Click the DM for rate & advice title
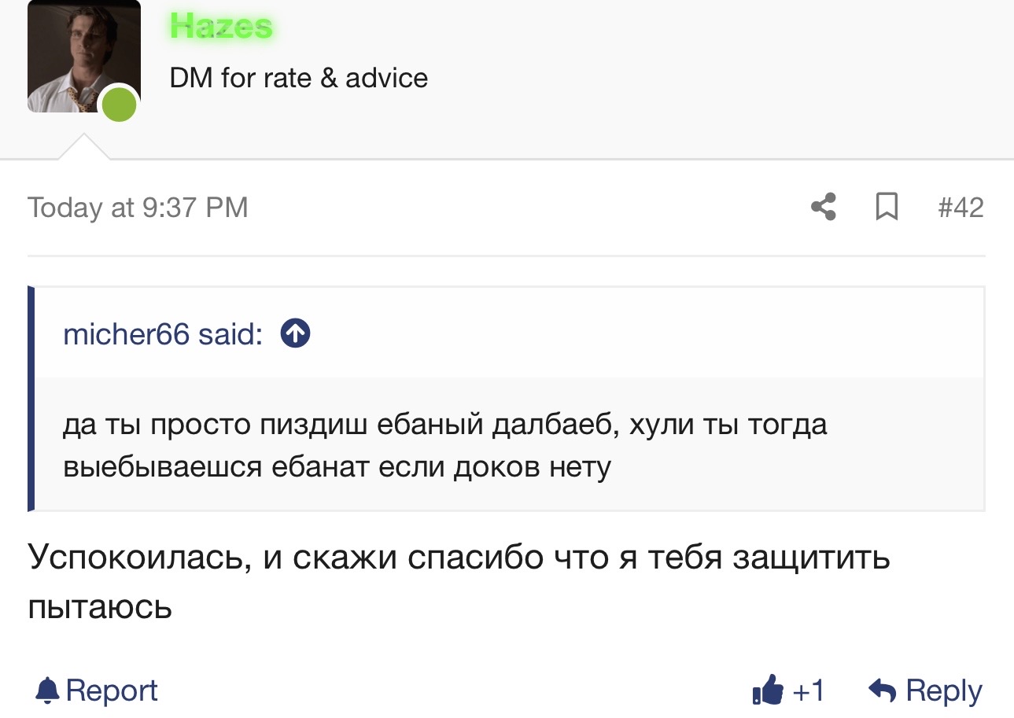1014x718 pixels. 299,78
